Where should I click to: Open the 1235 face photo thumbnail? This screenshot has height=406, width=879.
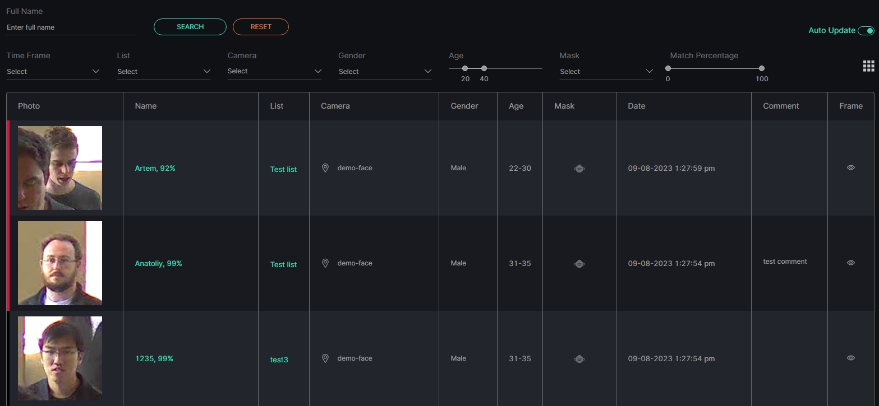click(60, 358)
